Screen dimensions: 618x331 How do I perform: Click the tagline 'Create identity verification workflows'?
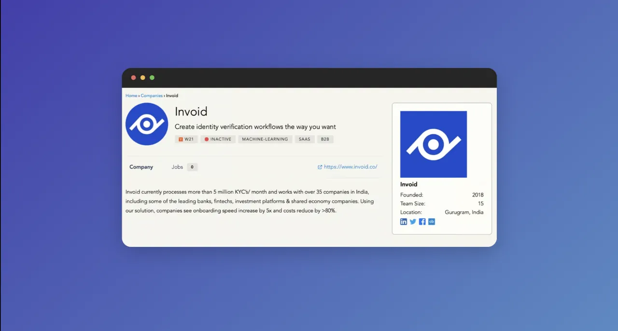(x=255, y=127)
